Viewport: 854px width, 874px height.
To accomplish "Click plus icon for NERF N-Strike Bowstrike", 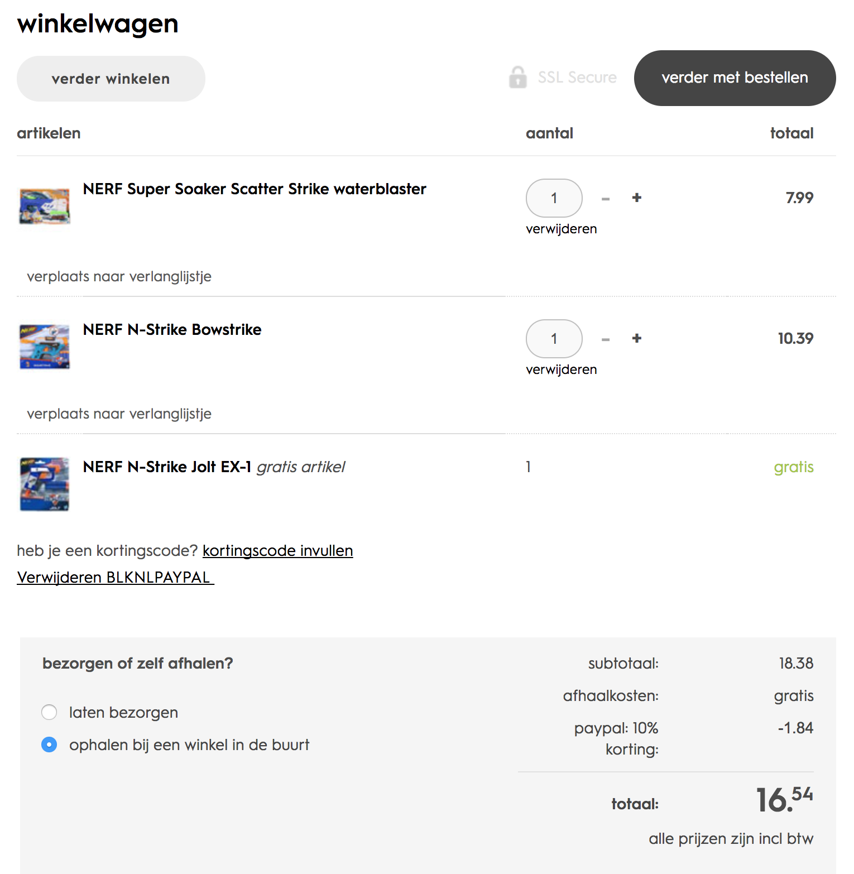I will tap(637, 338).
